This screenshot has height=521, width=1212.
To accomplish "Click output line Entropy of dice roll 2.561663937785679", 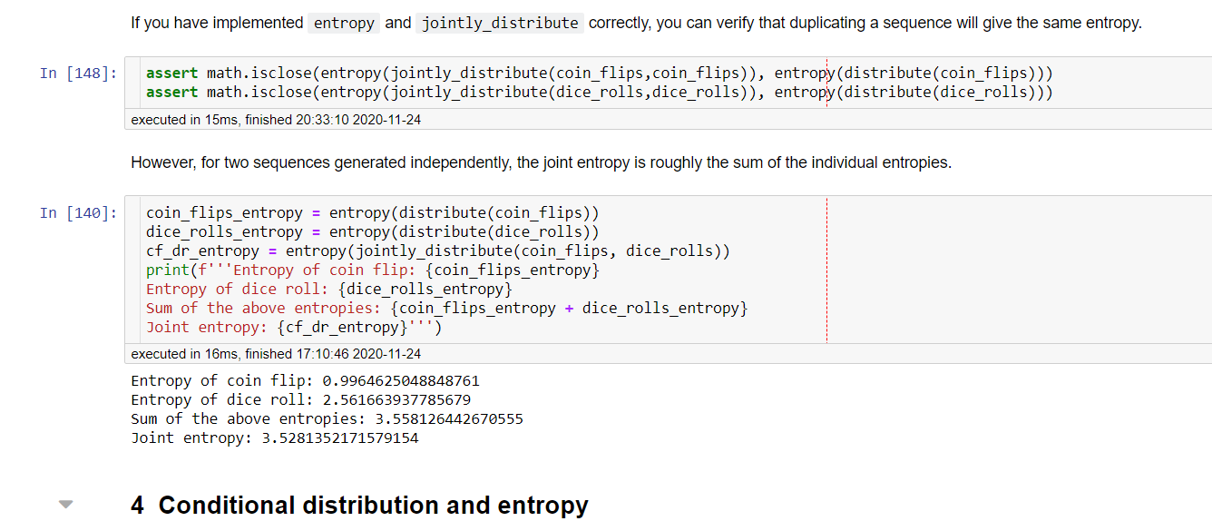I will click(301, 400).
